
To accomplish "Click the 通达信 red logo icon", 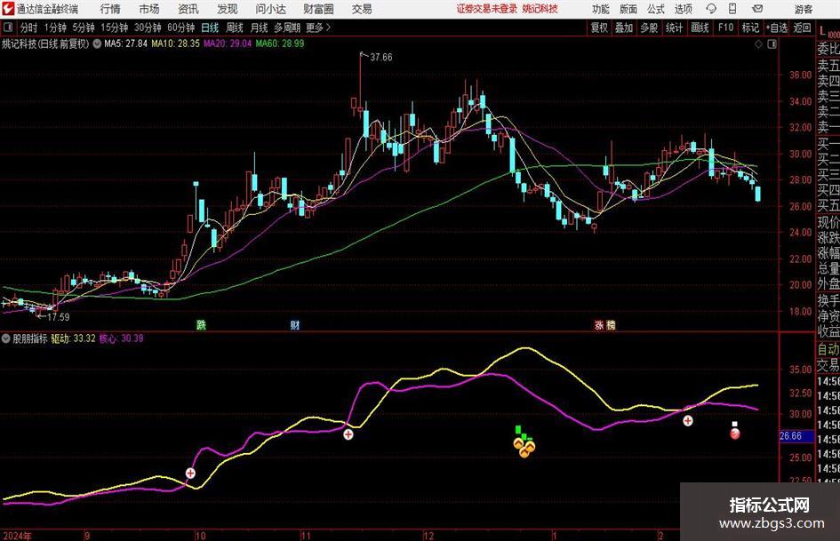I will [8, 9].
